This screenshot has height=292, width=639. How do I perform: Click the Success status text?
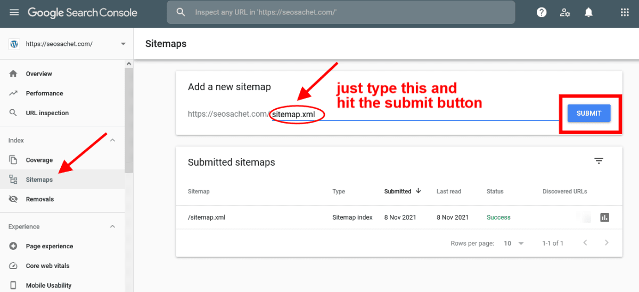(x=498, y=217)
